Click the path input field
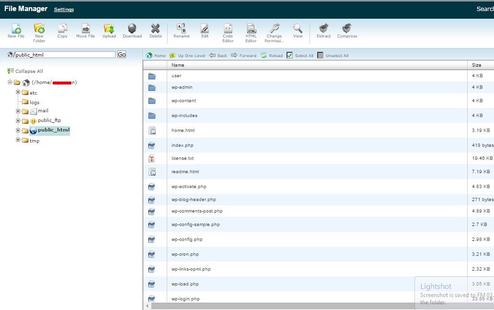 (65, 55)
